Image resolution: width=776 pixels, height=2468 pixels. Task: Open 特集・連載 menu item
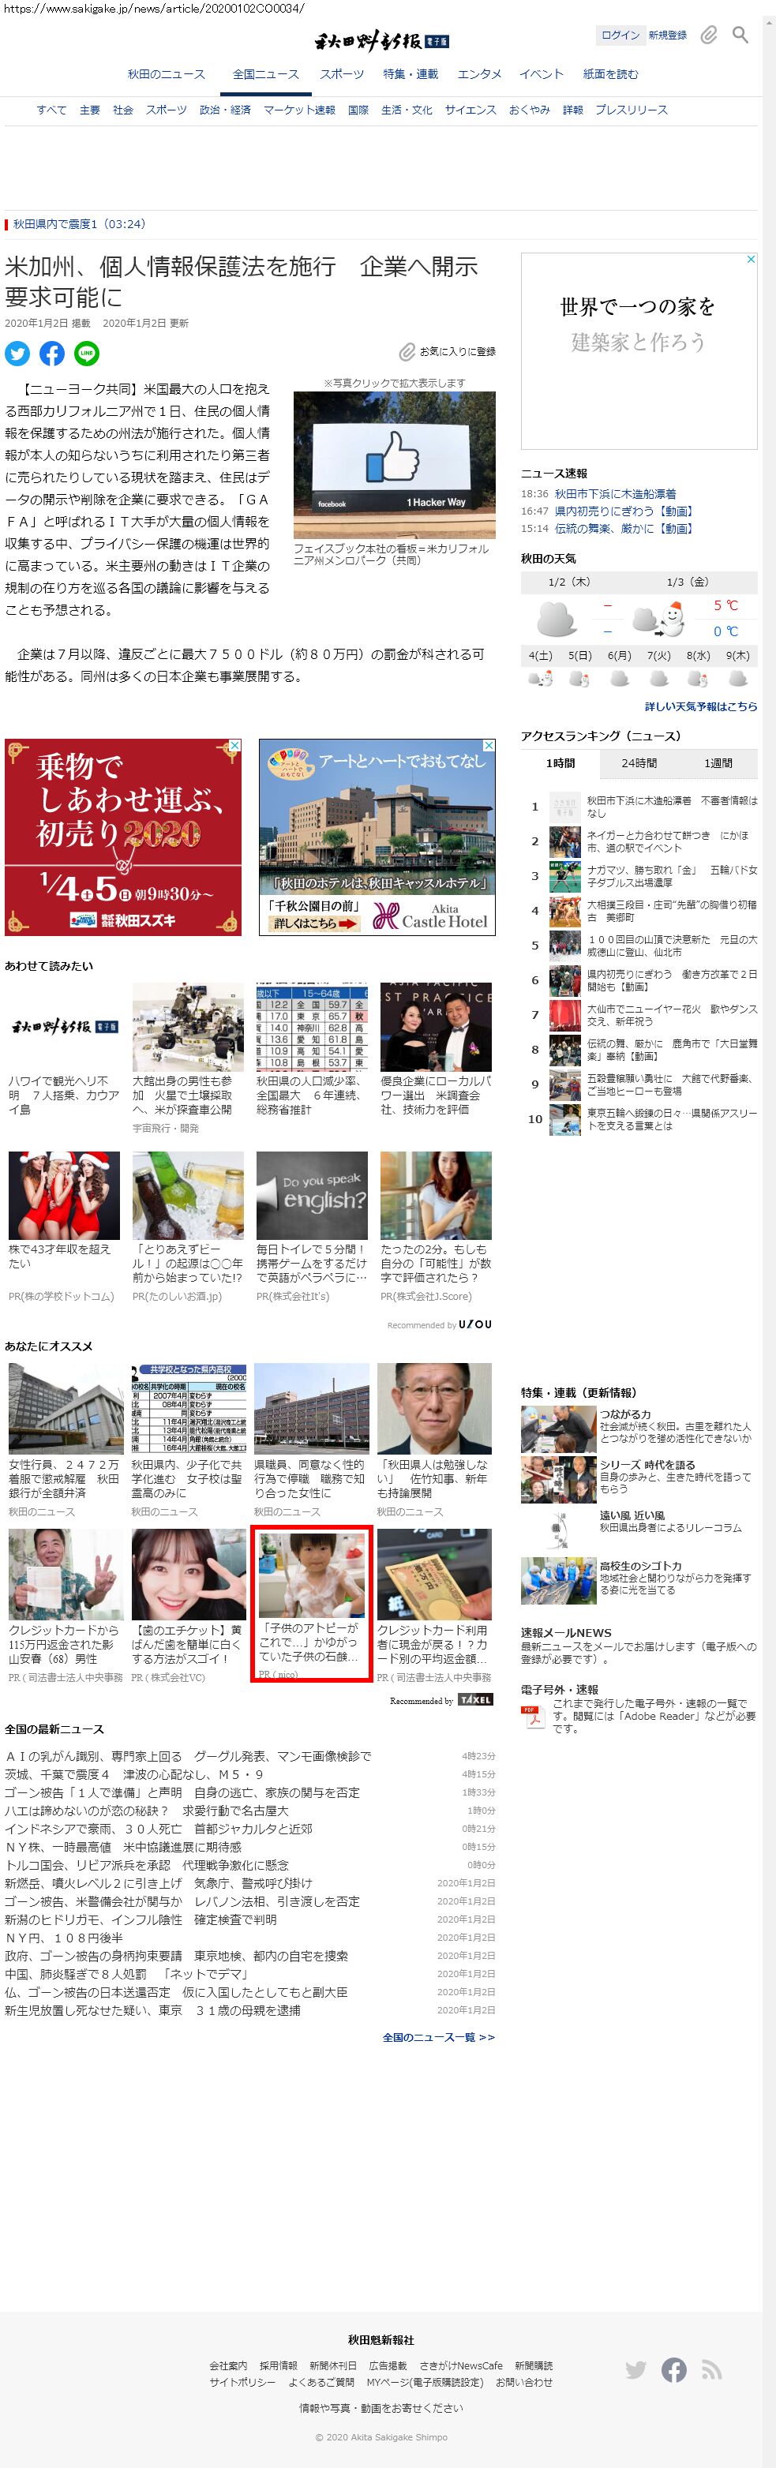pyautogui.click(x=411, y=73)
